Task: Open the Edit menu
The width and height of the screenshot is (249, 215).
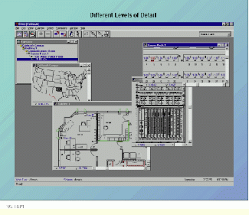Action: pyautogui.click(x=23, y=28)
